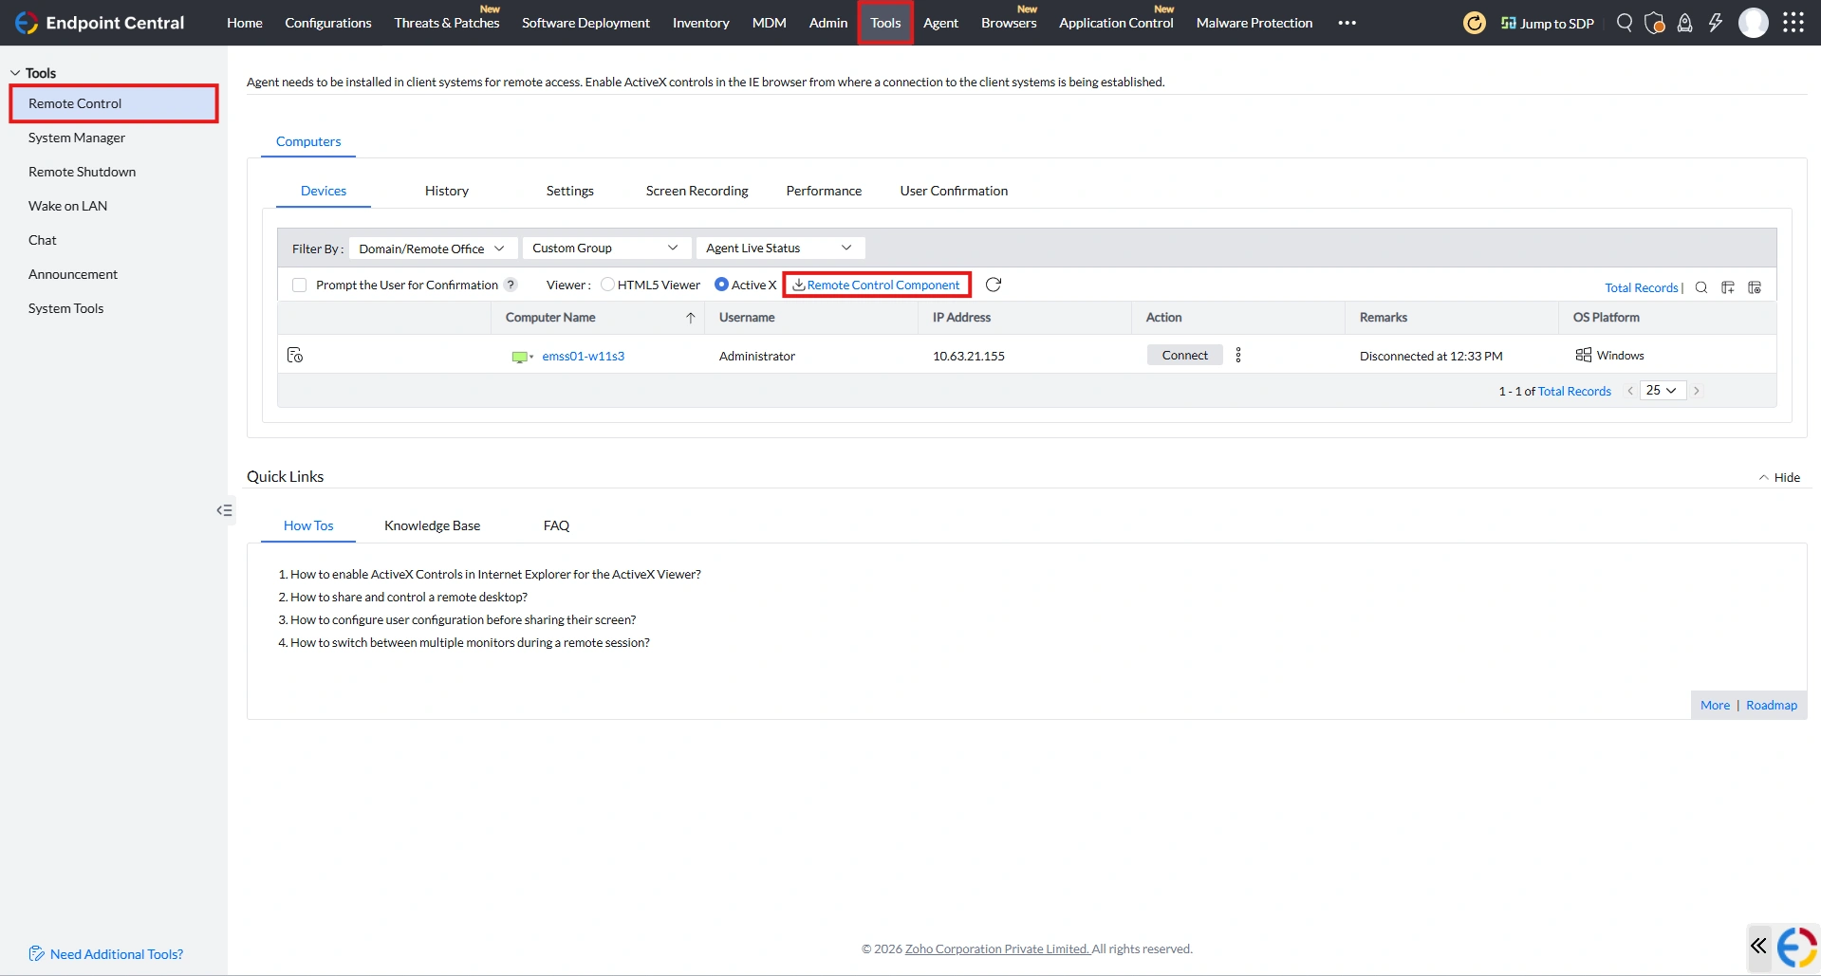Image resolution: width=1821 pixels, height=976 pixels.
Task: Hide the Quick Links section
Action: pos(1779,477)
